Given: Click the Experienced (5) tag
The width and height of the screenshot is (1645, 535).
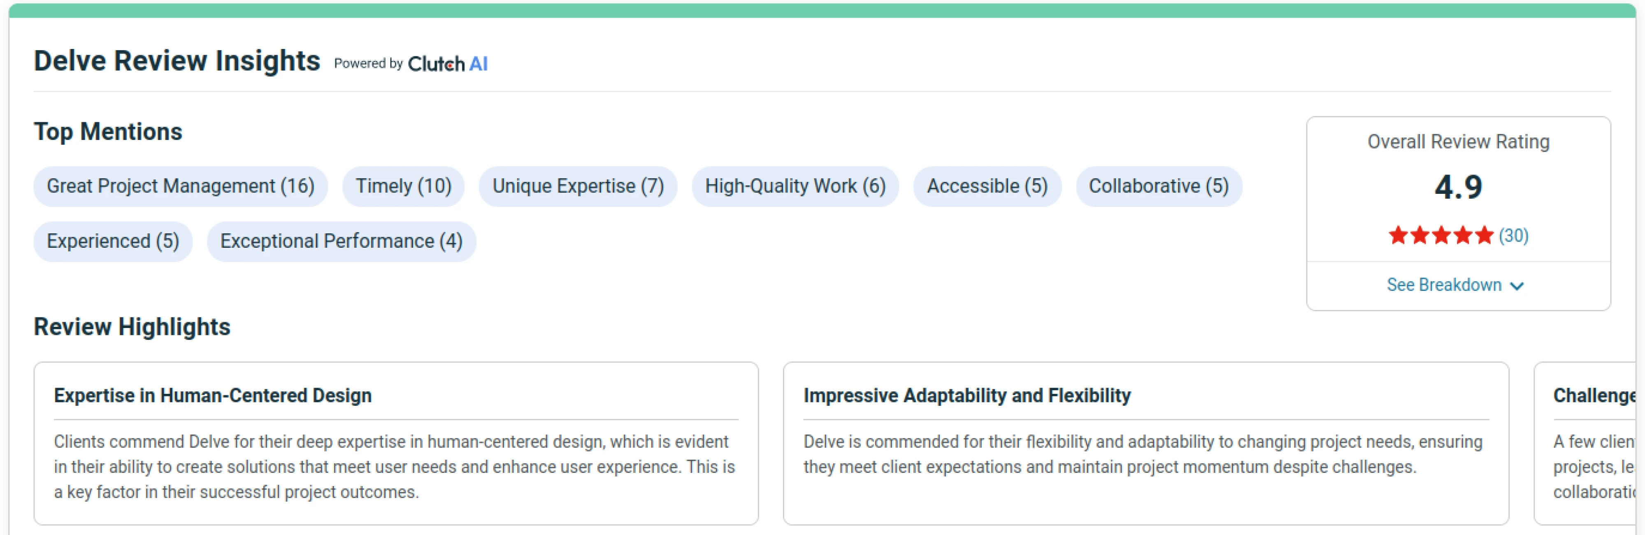Looking at the screenshot, I should pos(113,241).
